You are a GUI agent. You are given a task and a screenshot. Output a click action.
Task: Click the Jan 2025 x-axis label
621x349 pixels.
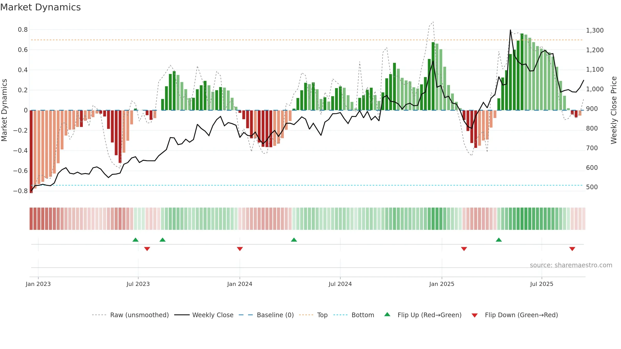point(442,284)
